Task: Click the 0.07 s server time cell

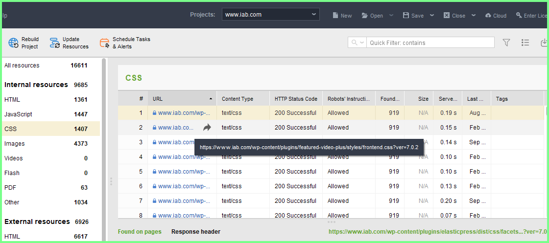Action: pos(448,216)
